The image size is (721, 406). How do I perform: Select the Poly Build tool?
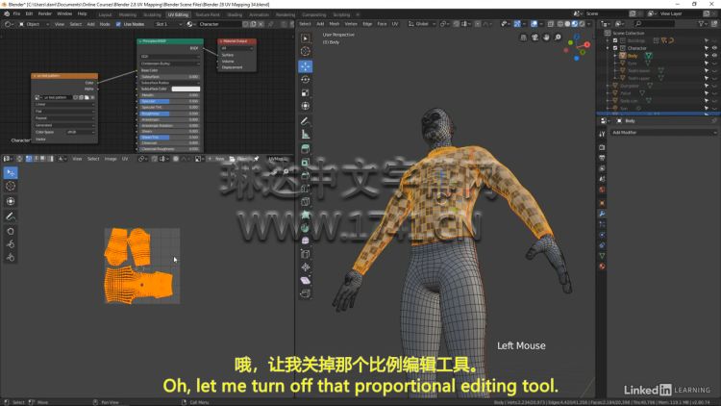(x=306, y=215)
